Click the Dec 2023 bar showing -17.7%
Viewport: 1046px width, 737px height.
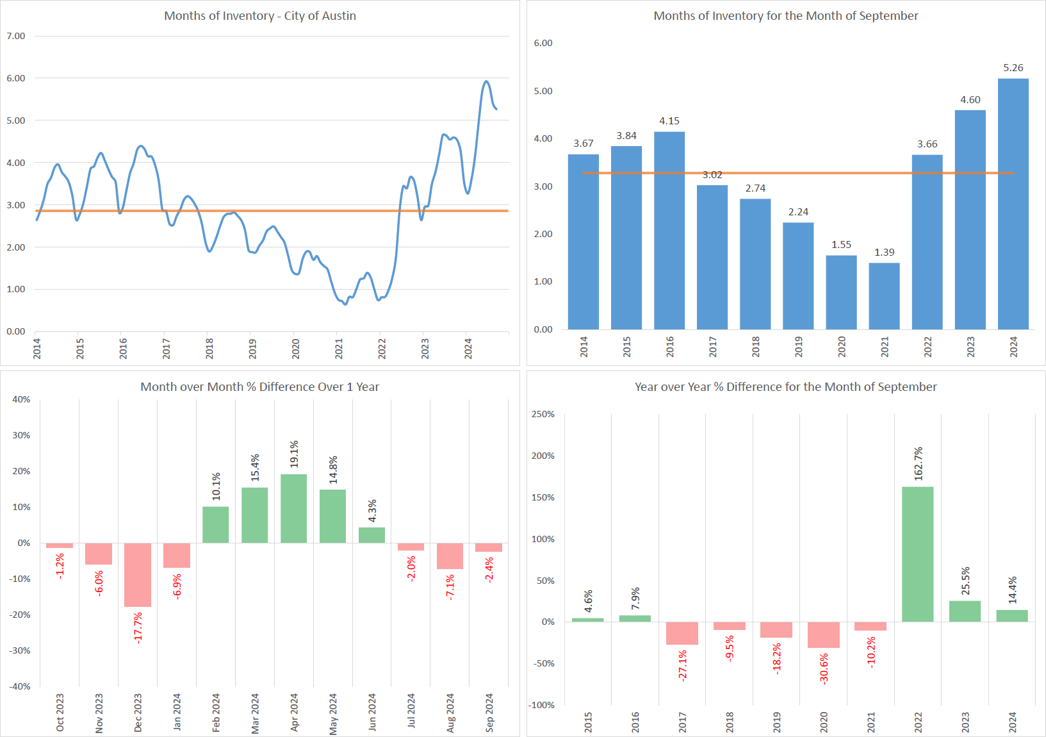(138, 574)
